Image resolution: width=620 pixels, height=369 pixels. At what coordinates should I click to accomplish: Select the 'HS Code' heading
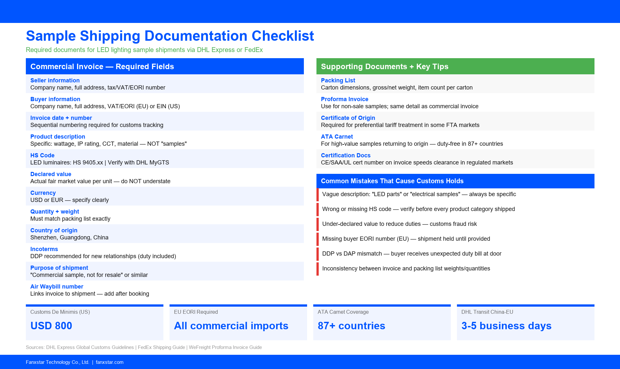click(x=42, y=155)
